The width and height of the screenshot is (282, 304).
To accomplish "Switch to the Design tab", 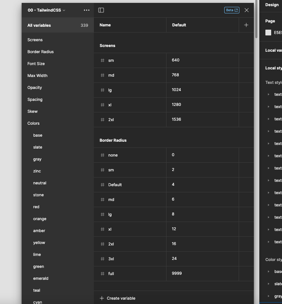I will click(272, 5).
